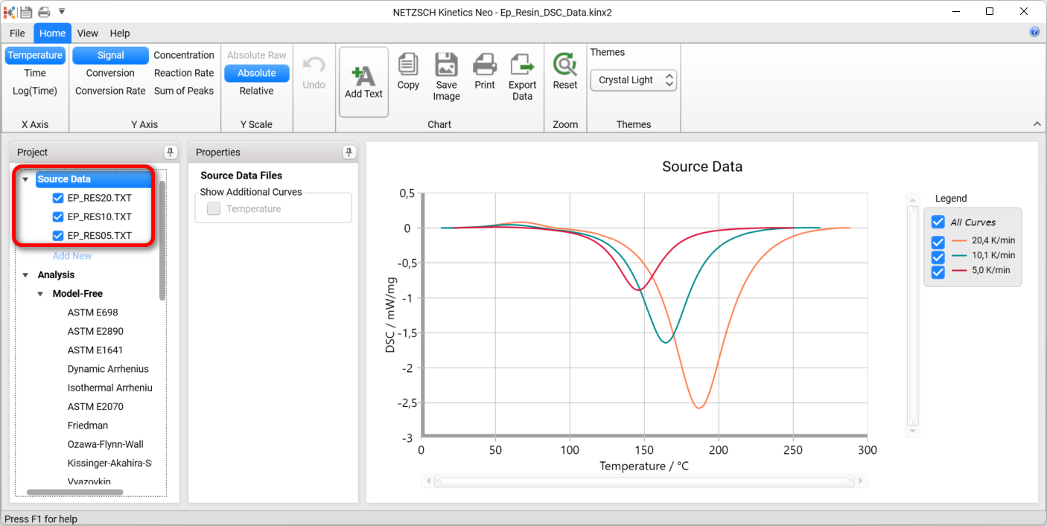Click the Save Image icon
This screenshot has height=526, width=1047.
pos(446,65)
